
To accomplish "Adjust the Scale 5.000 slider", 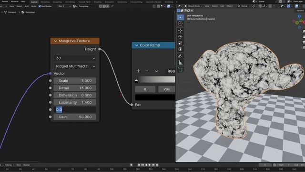I will [75, 81].
